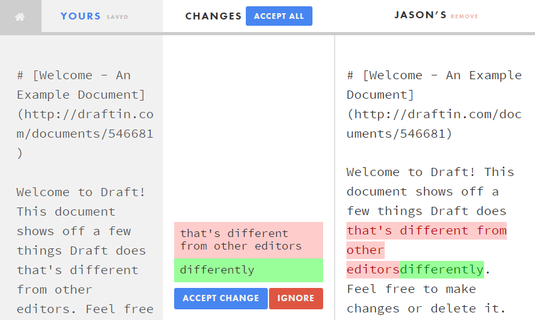Select the CHANGES header label
The image size is (535, 320).
click(213, 16)
